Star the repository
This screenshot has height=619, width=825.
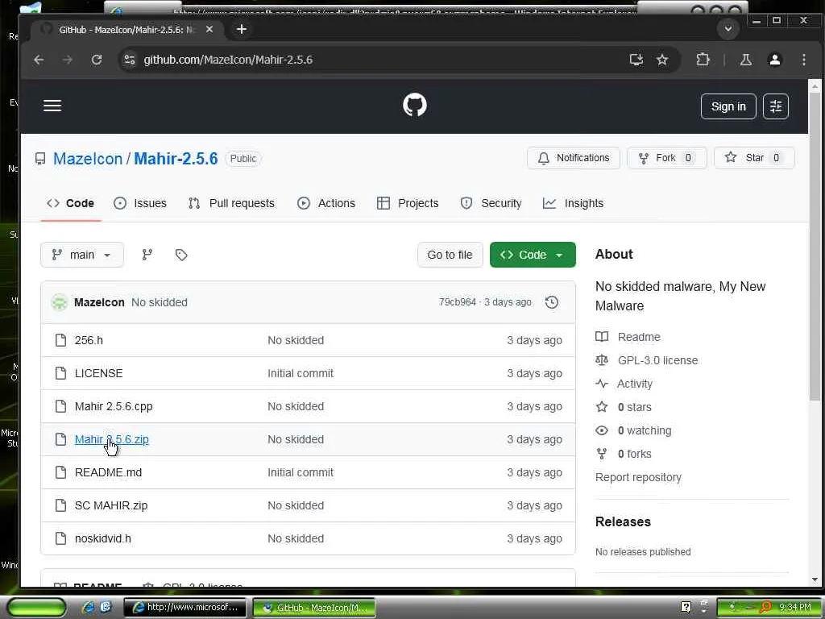pos(754,158)
